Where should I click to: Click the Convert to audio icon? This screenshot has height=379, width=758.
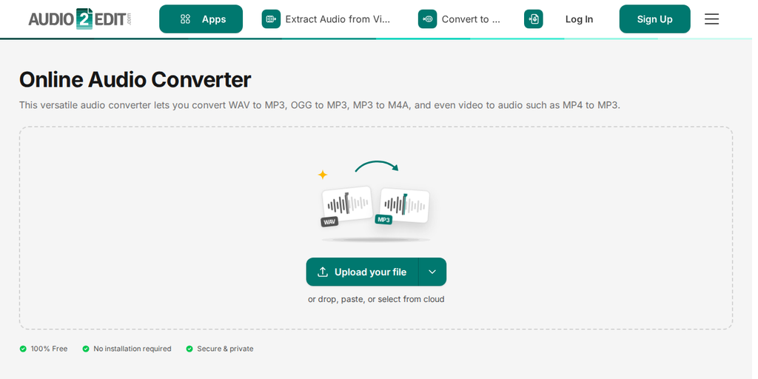tap(427, 19)
